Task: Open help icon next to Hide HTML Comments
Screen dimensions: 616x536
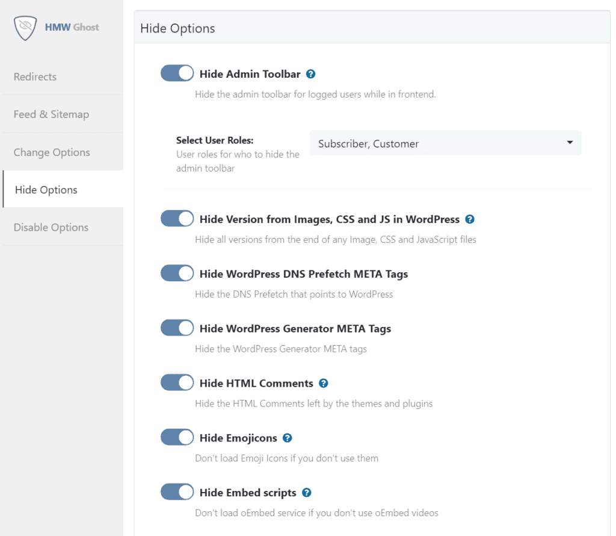Action: coord(324,383)
